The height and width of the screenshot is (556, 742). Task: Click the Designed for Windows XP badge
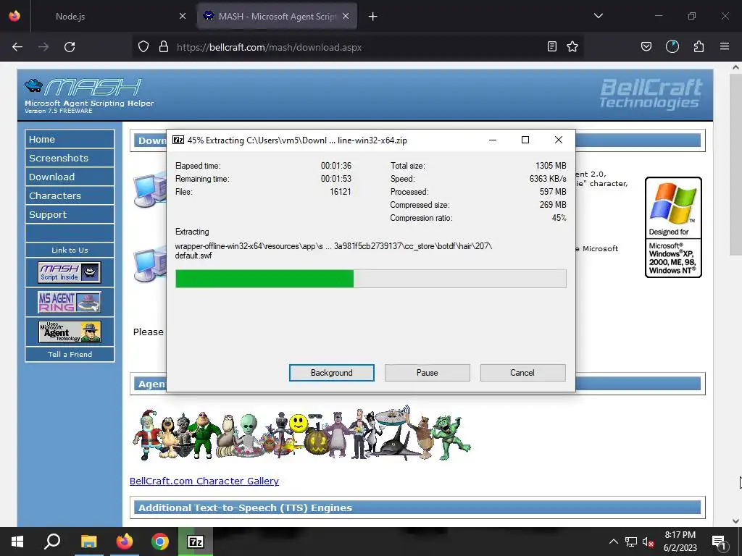pyautogui.click(x=673, y=227)
